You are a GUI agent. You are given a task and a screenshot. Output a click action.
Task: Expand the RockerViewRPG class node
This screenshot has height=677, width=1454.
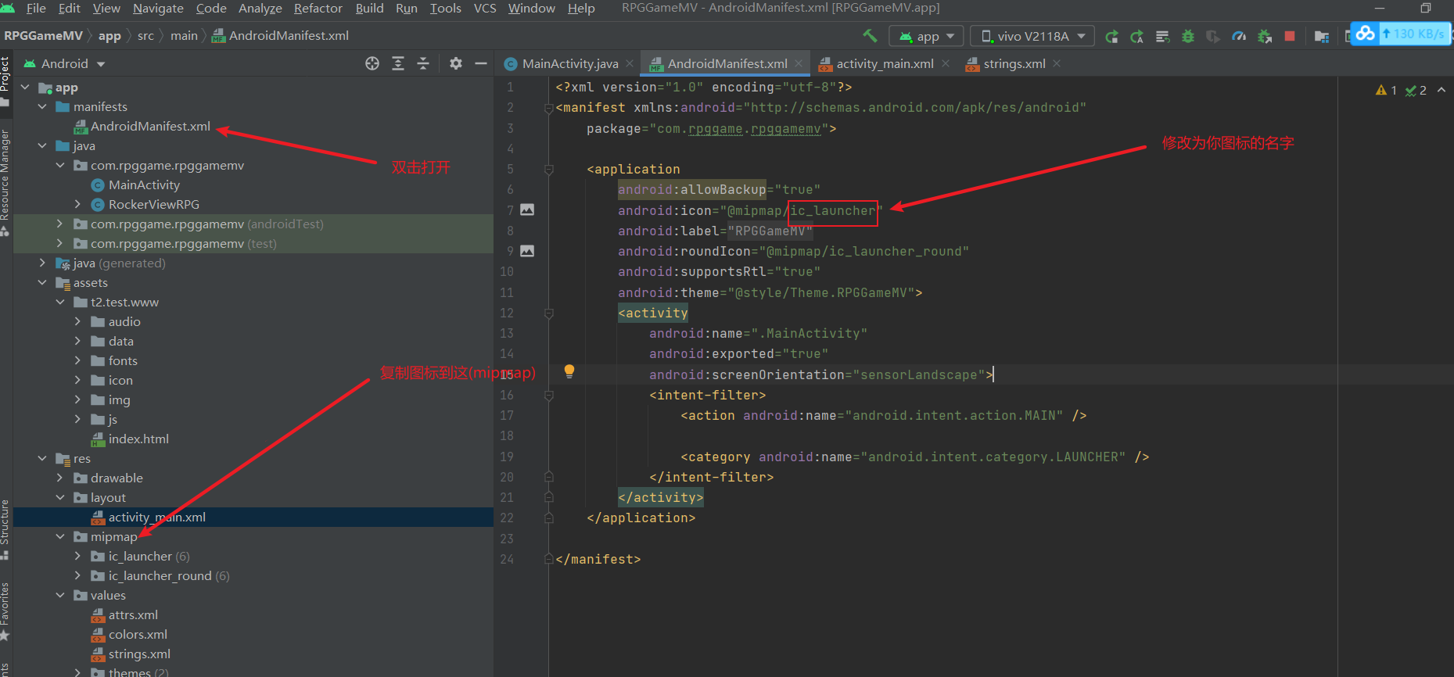coord(77,204)
